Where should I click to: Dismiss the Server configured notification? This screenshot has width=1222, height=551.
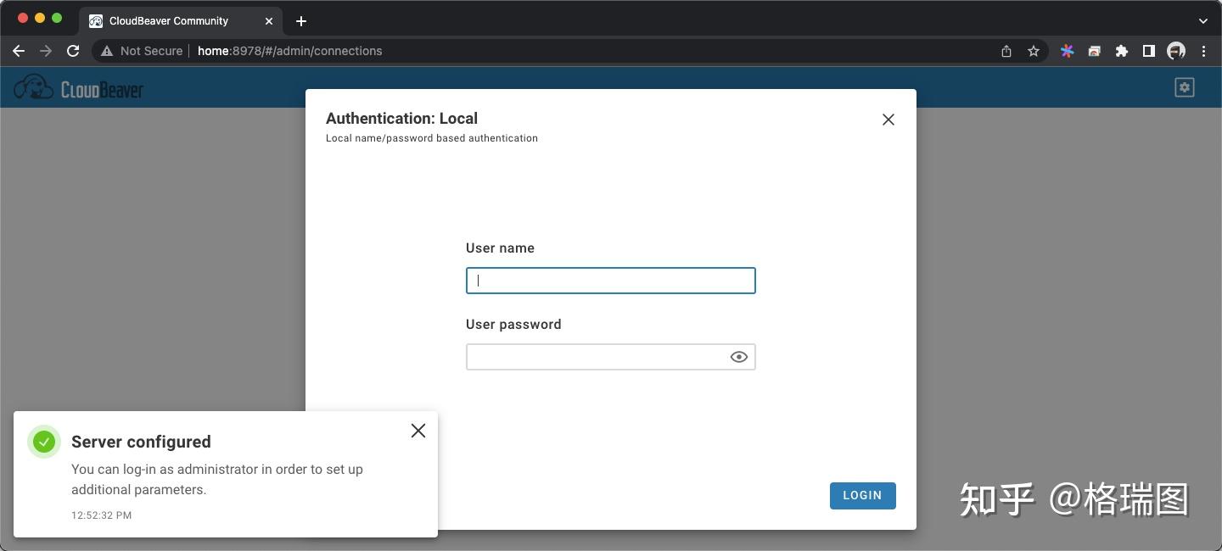tap(418, 431)
